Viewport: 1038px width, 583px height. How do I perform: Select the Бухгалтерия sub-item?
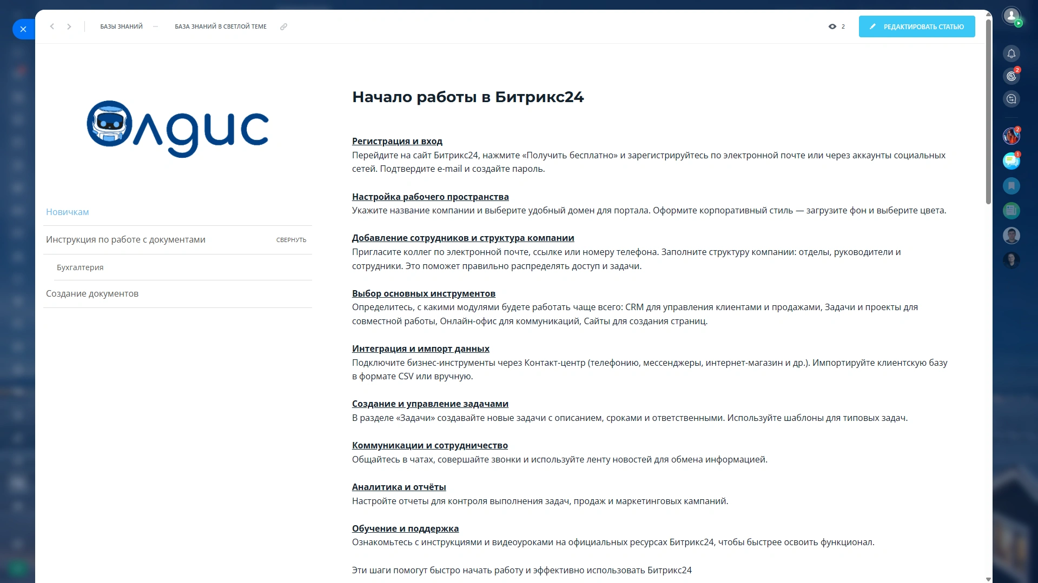tap(80, 267)
